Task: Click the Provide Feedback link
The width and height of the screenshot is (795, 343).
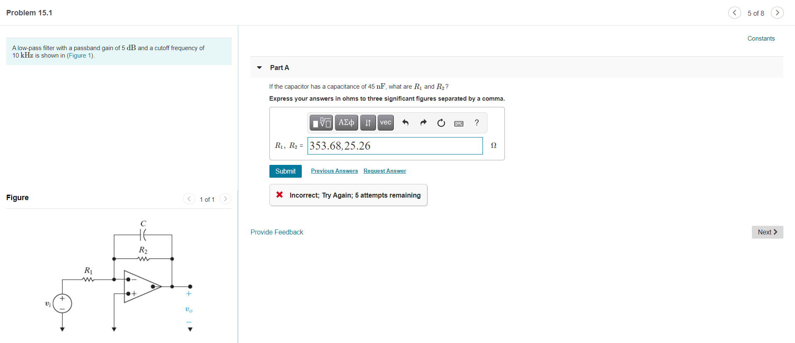Action: coord(277,232)
